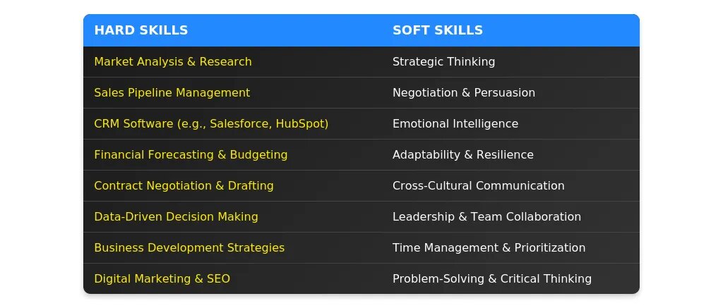Select Market Analysis & Research cell

tap(173, 62)
